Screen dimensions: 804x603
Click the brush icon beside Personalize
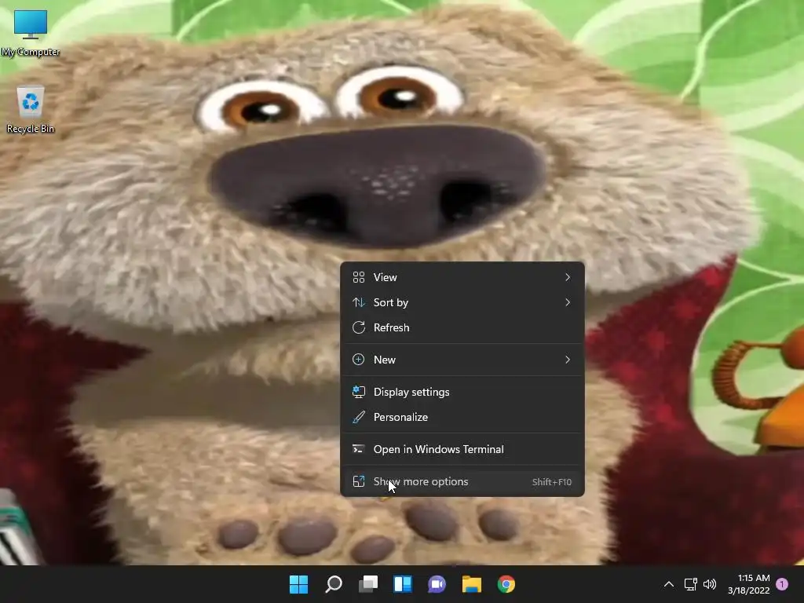[x=358, y=418]
